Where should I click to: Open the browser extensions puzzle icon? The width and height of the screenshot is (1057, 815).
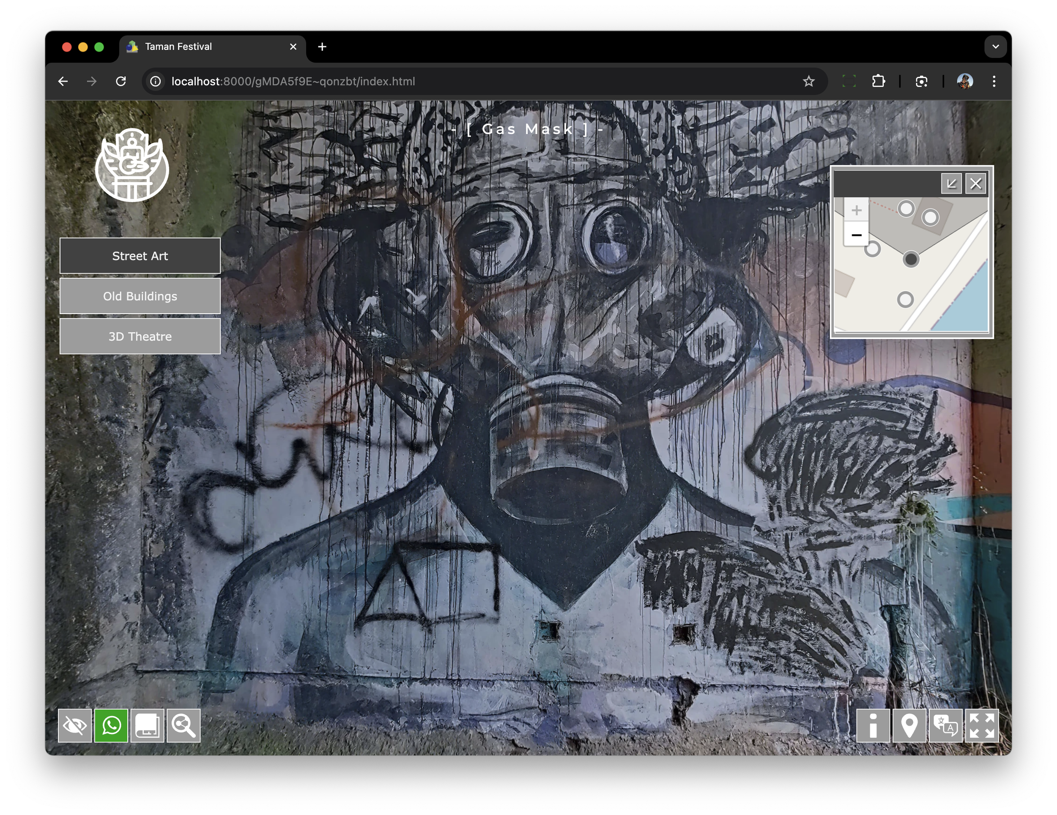[x=878, y=81]
